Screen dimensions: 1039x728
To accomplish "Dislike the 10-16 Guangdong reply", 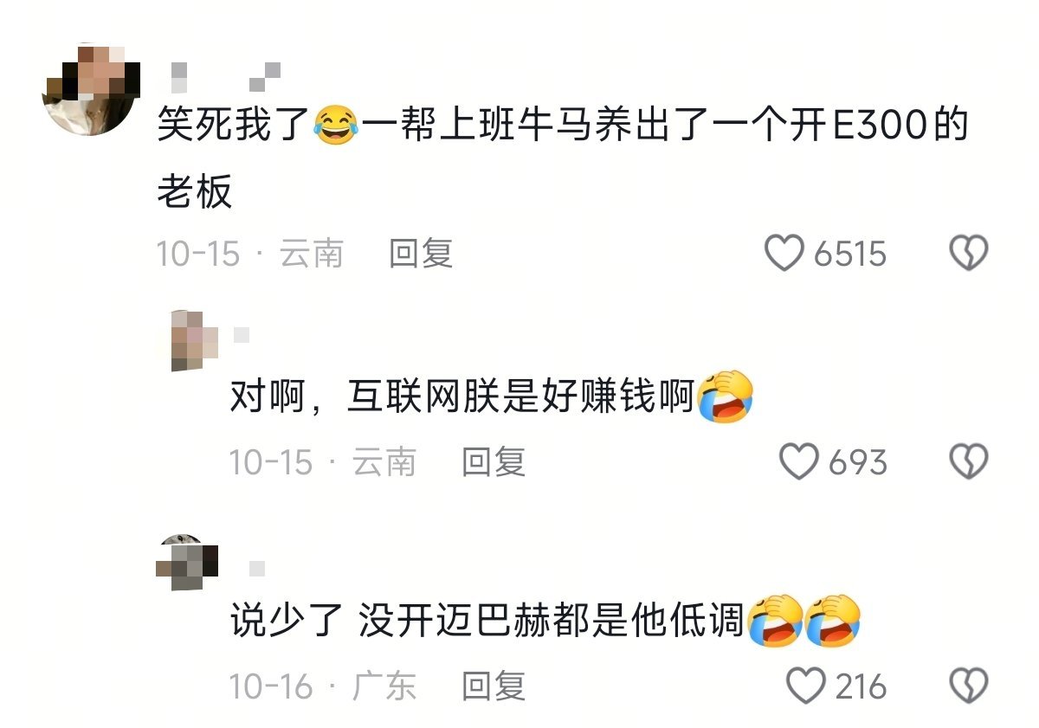I will [969, 686].
